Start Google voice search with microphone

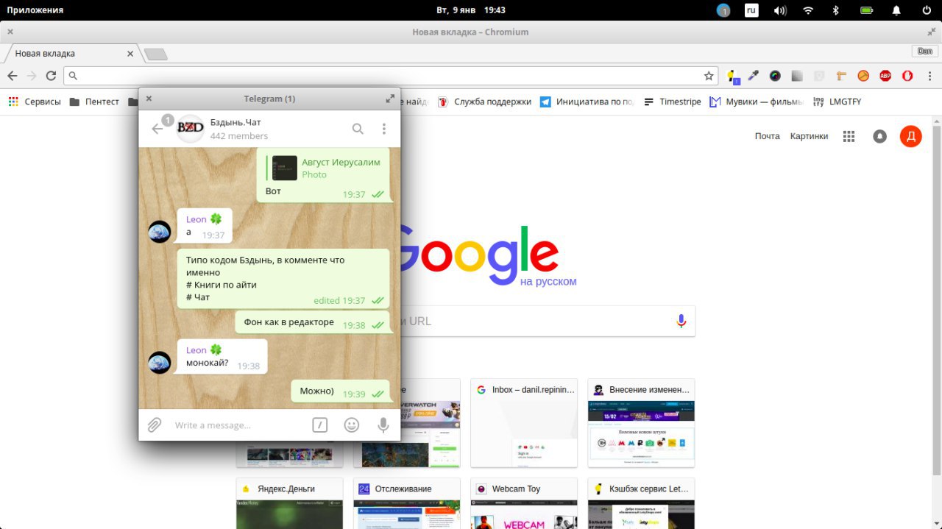pyautogui.click(x=681, y=321)
